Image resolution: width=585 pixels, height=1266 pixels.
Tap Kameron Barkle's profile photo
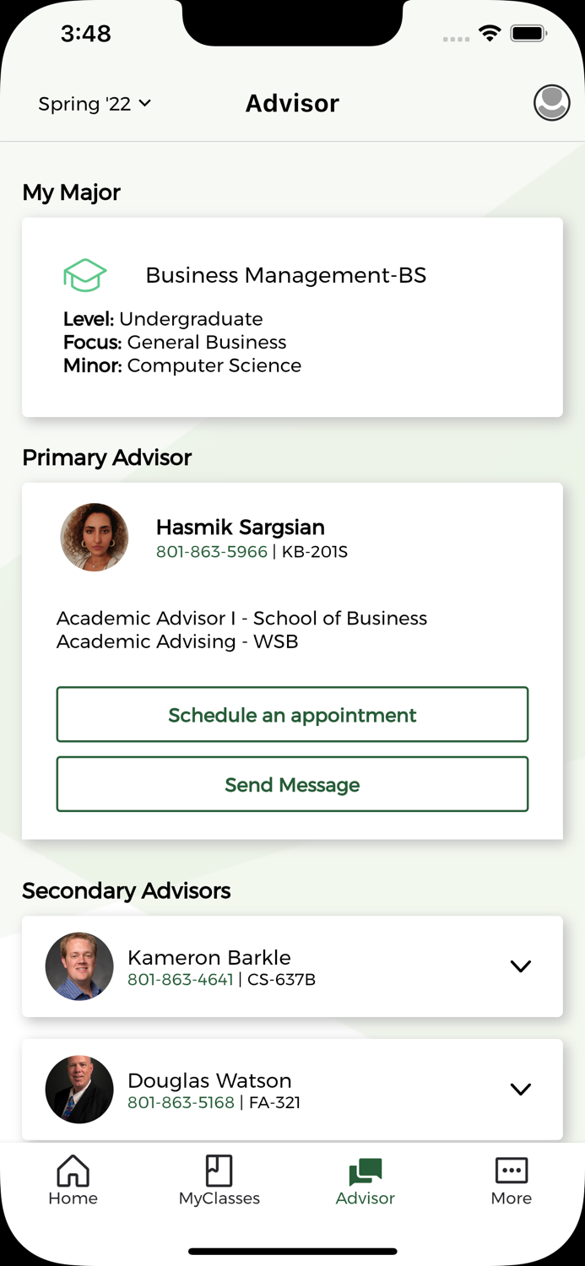click(79, 966)
